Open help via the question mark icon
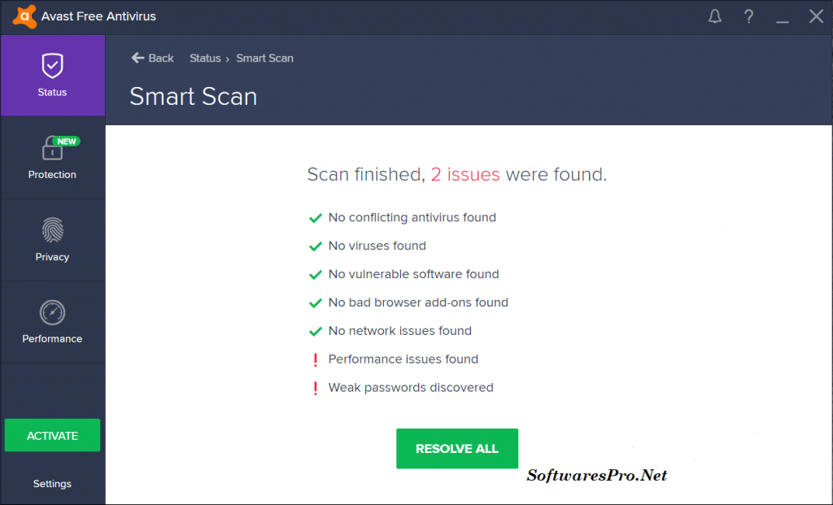833x505 pixels. pyautogui.click(x=748, y=15)
